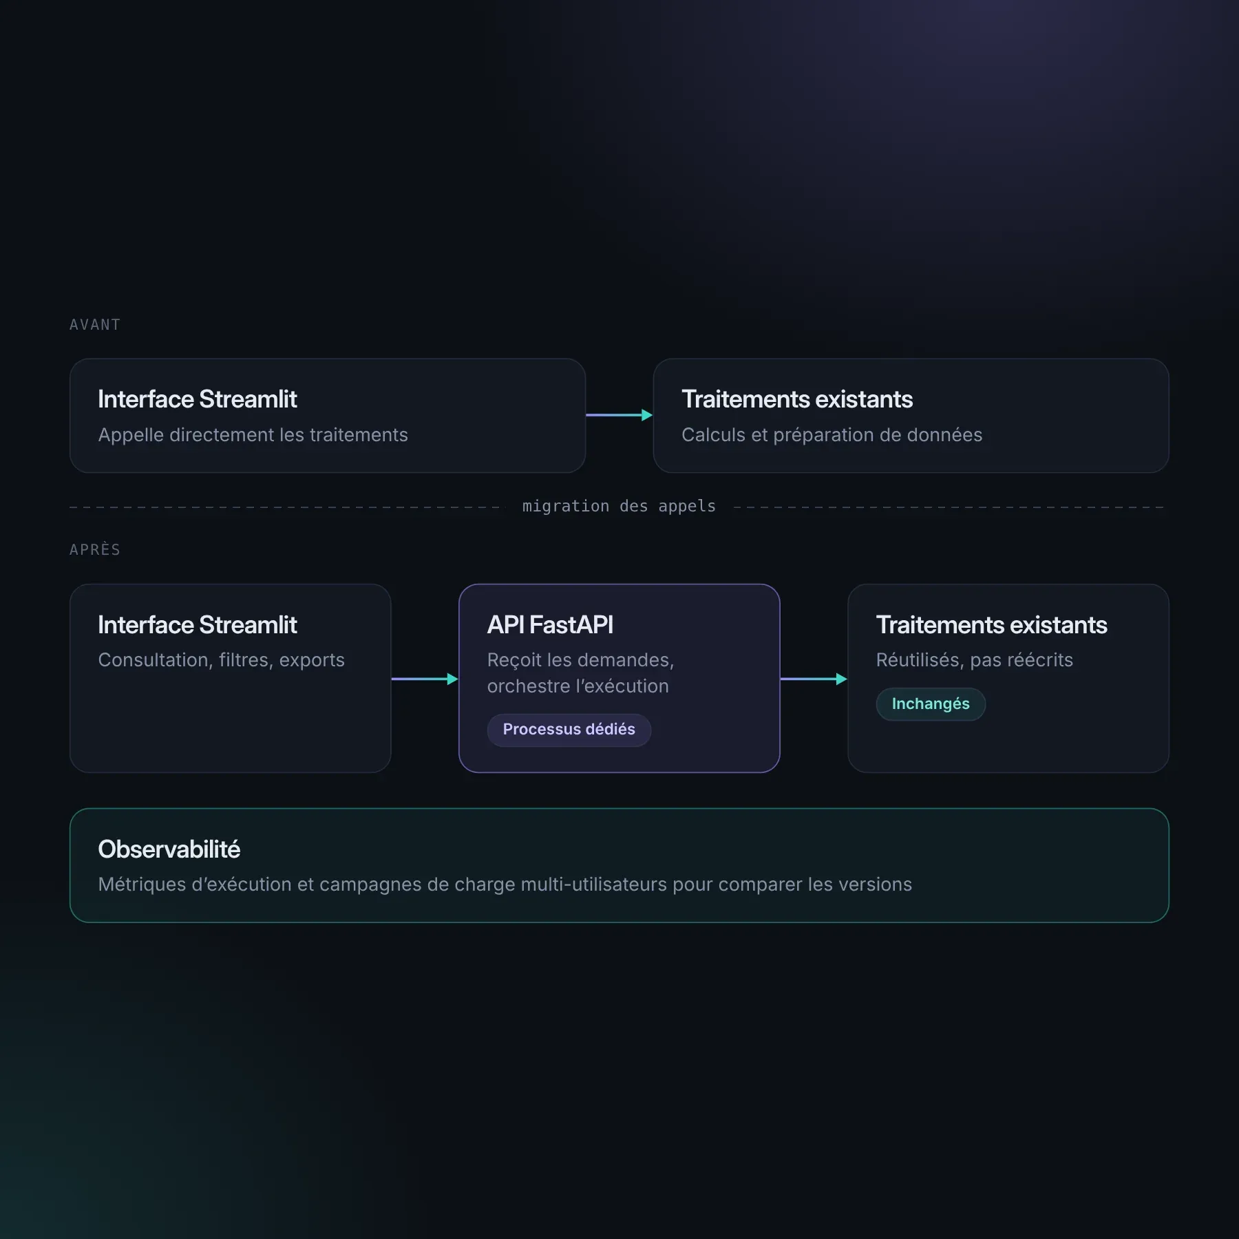1239x1239 pixels.
Task: Click the 'Inchangés' badge
Action: pyautogui.click(x=931, y=704)
